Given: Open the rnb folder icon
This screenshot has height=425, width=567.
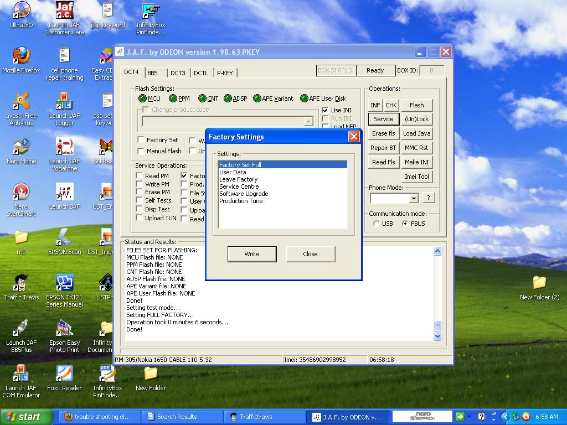Looking at the screenshot, I should pos(21,242).
